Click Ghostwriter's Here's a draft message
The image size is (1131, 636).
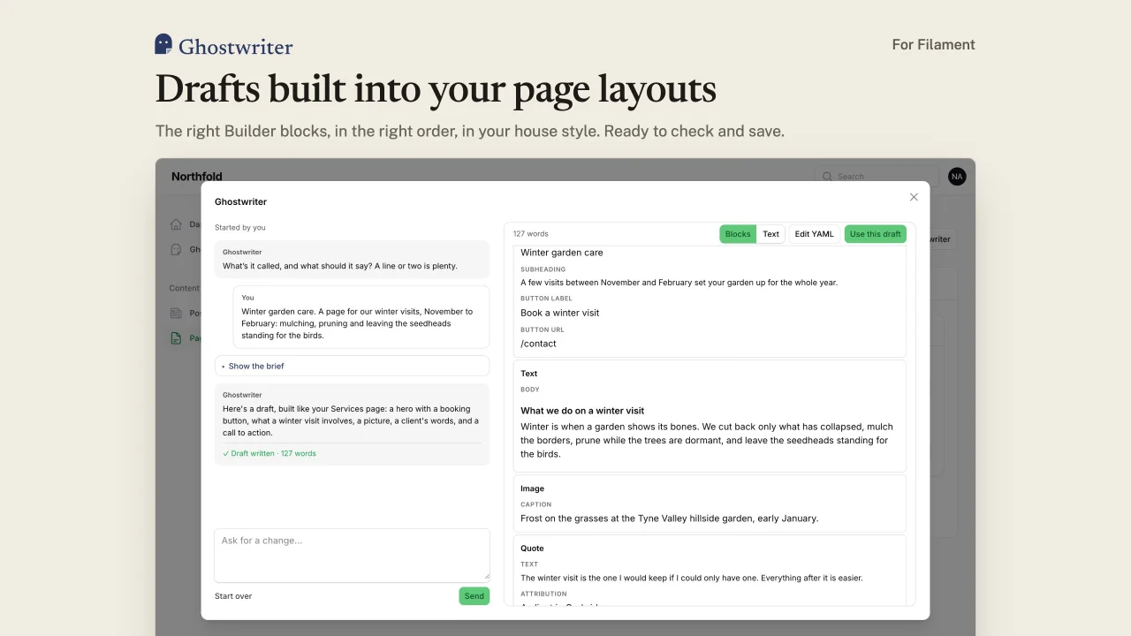coord(352,424)
